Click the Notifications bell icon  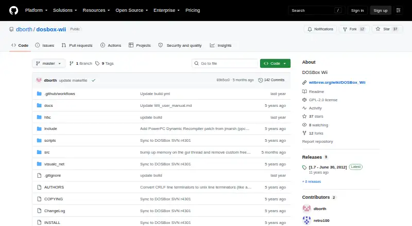pyautogui.click(x=310, y=29)
